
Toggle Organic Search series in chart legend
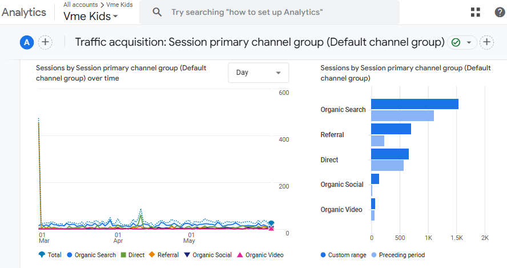click(91, 255)
